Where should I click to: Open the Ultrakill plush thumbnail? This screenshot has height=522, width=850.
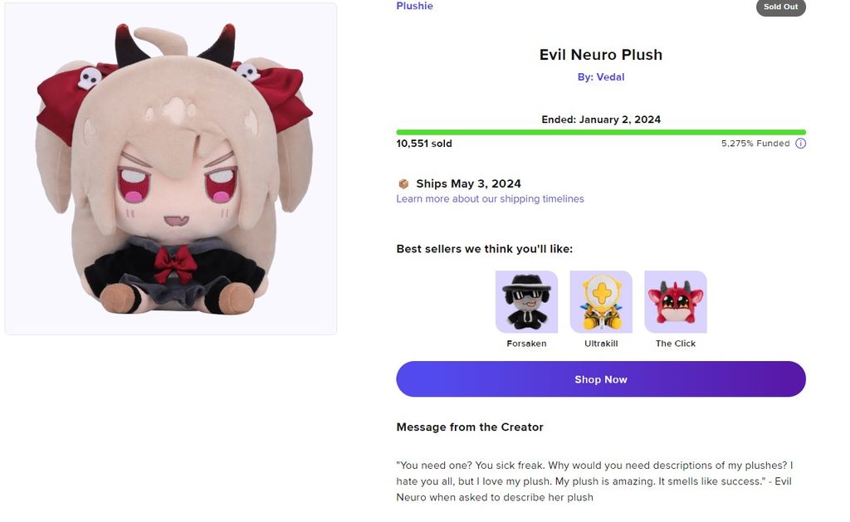point(601,301)
